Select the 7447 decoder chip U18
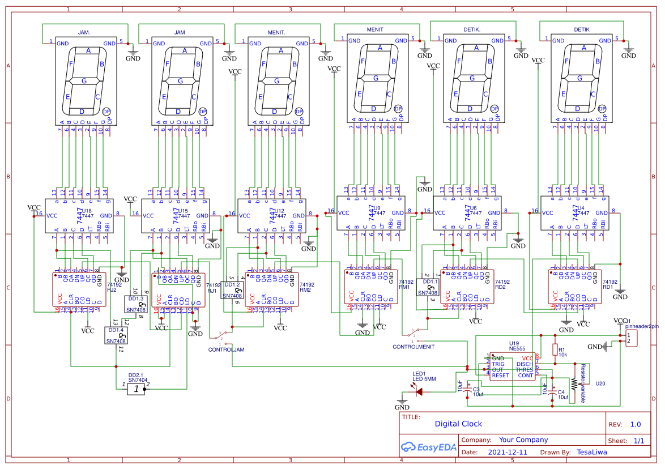The height and width of the screenshot is (469, 665). pyautogui.click(x=79, y=215)
